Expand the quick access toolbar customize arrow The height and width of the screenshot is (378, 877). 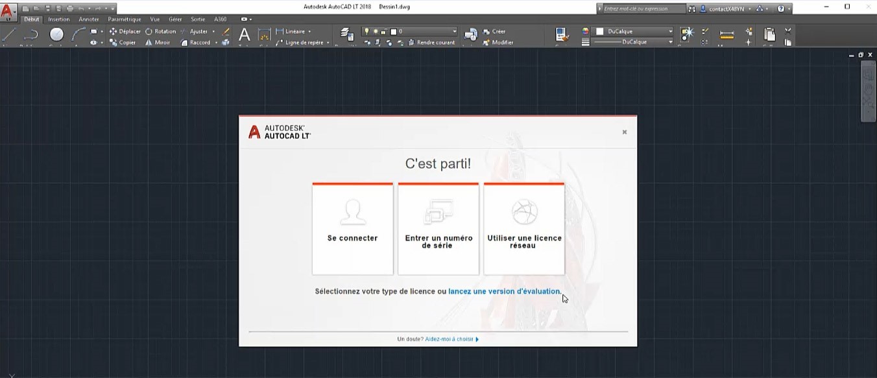click(113, 8)
